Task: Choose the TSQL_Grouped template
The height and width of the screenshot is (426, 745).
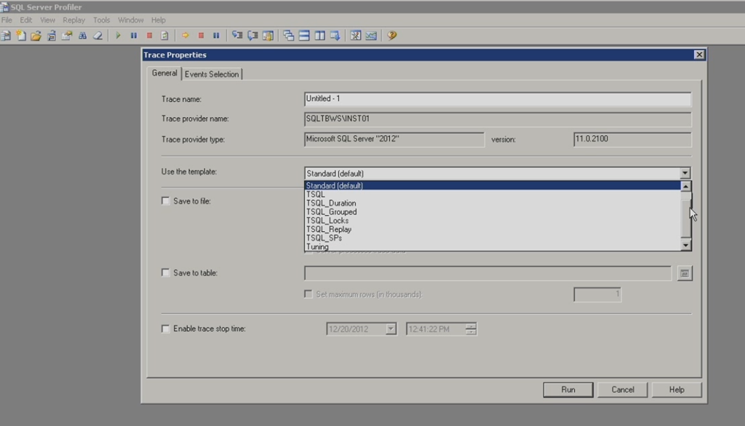Action: pos(493,212)
